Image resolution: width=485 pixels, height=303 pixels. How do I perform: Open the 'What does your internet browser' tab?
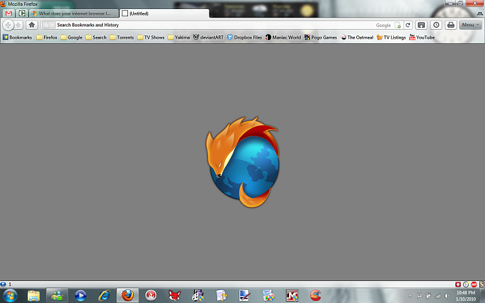point(74,14)
